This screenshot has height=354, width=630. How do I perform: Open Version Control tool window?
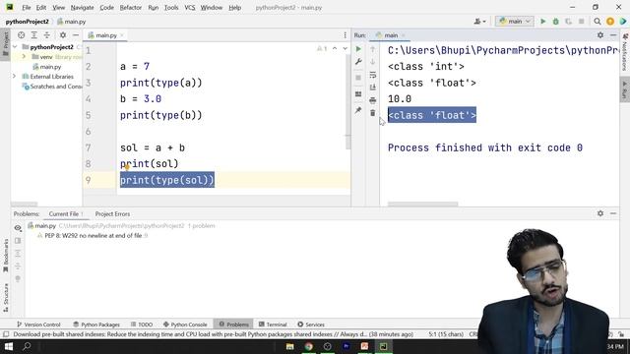click(38, 324)
